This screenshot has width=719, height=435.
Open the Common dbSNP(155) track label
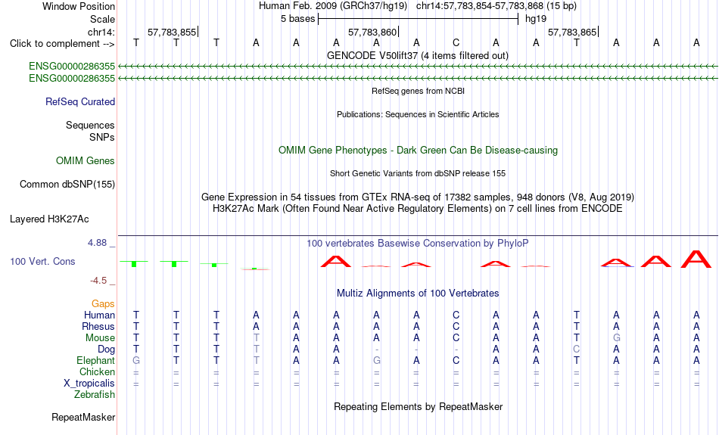click(67, 185)
